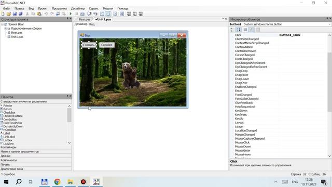Click the Cut scissors icon
Image resolution: width=332 pixels, height=187 pixels.
click(27, 14)
